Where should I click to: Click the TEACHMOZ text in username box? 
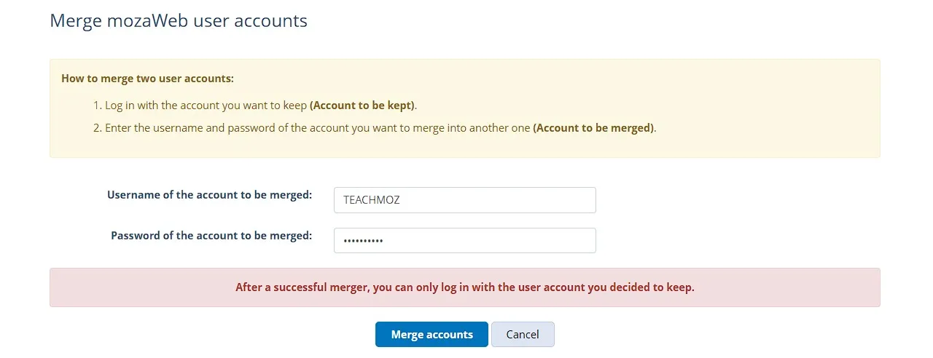[372, 201]
